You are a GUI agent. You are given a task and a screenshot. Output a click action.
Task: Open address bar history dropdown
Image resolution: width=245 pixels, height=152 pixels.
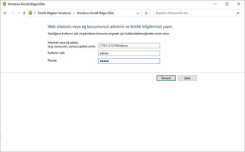point(138,13)
